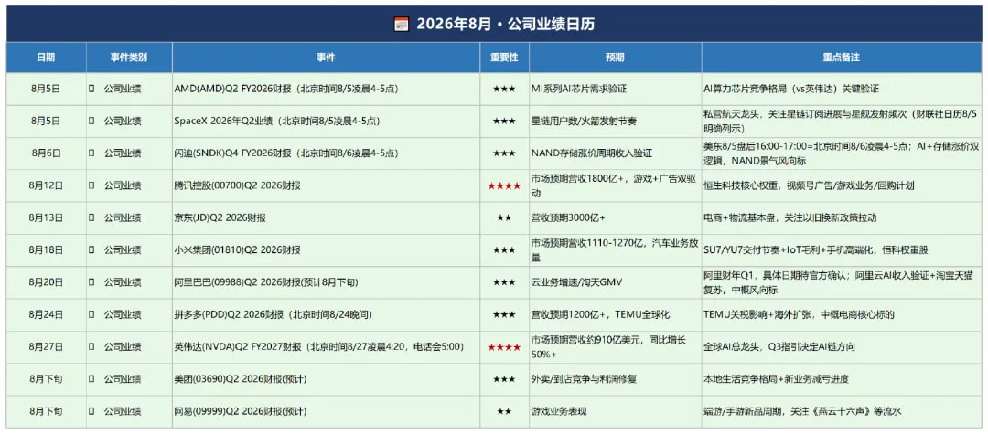Click the '云业务增速/淘天GMV' cell
The width and height of the screenshot is (988, 434).
pyautogui.click(x=615, y=281)
